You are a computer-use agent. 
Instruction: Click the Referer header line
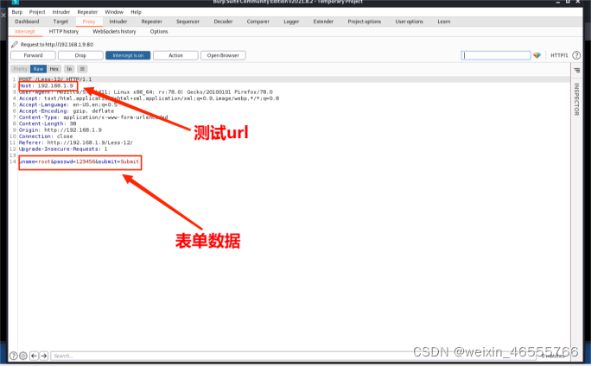pos(76,142)
